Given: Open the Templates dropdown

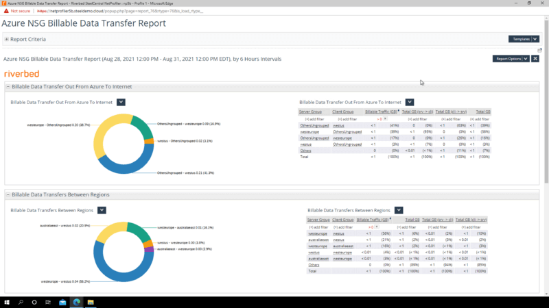Looking at the screenshot, I should 524,39.
